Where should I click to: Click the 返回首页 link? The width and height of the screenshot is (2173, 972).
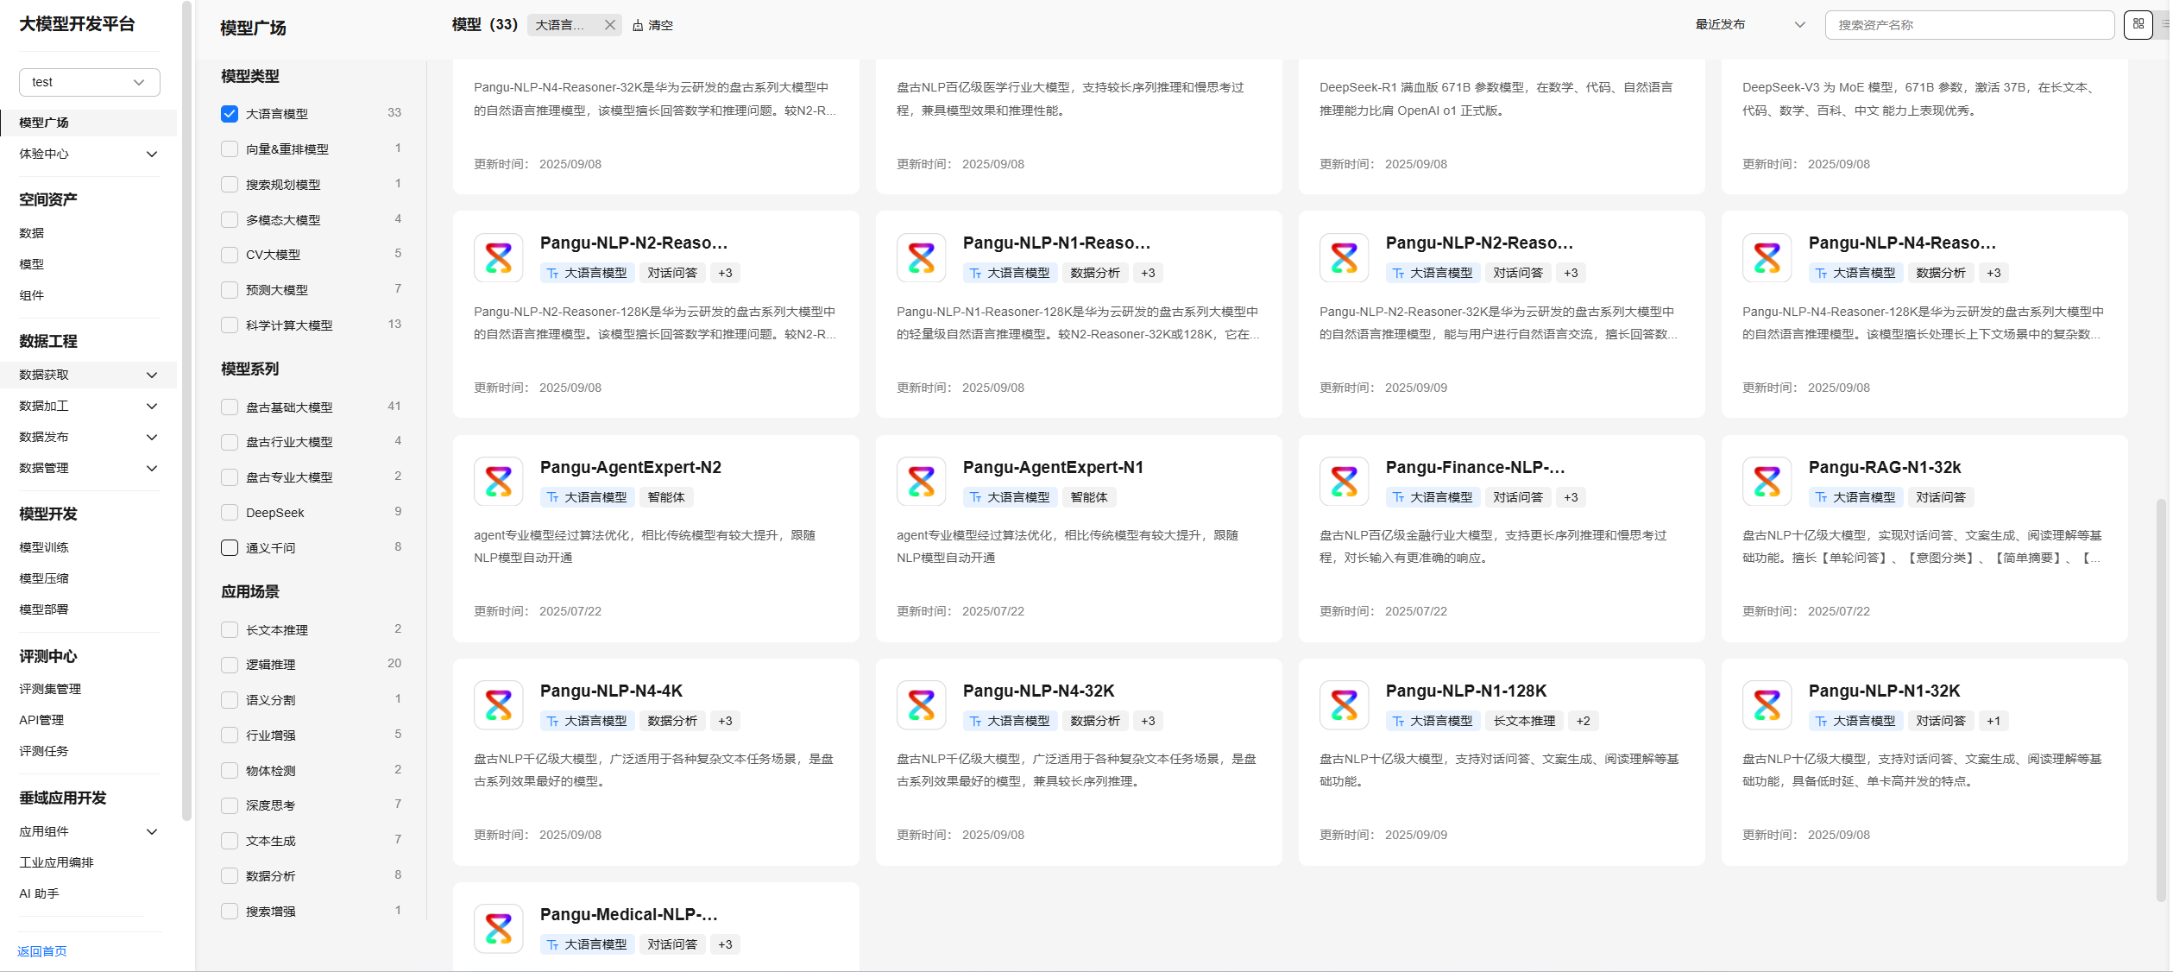coord(41,951)
